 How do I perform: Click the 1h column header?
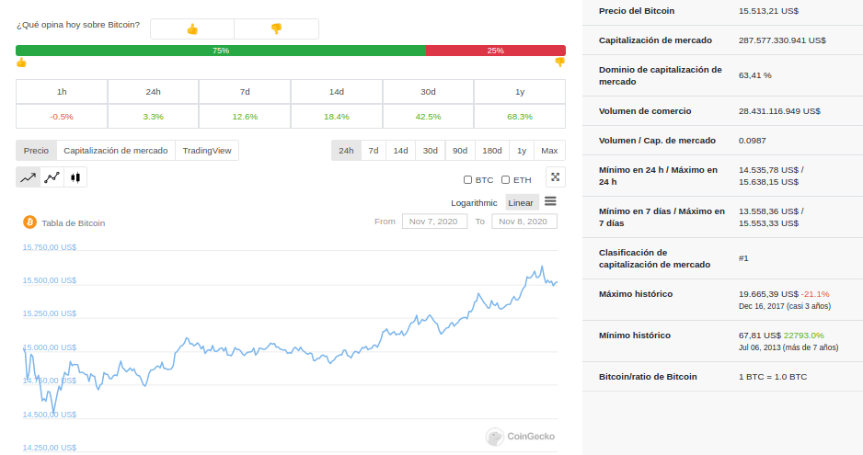click(62, 92)
